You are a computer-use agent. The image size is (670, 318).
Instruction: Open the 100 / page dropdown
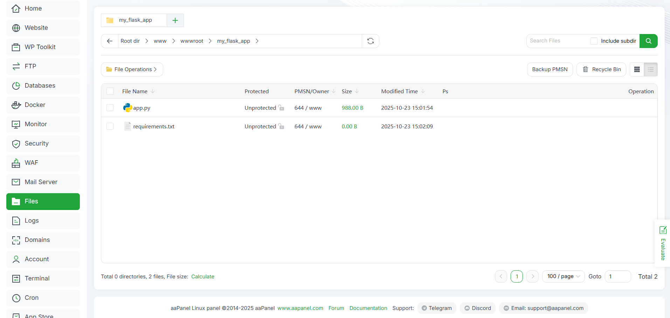[x=563, y=276]
